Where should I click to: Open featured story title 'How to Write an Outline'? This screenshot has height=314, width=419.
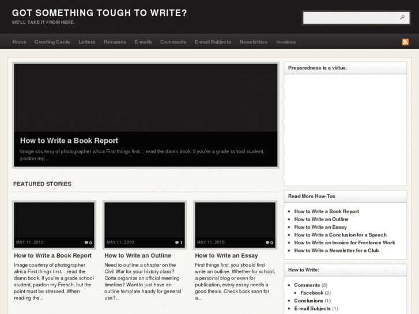[138, 255]
